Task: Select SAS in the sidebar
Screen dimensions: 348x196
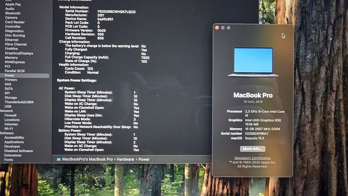Action: coord(8,84)
